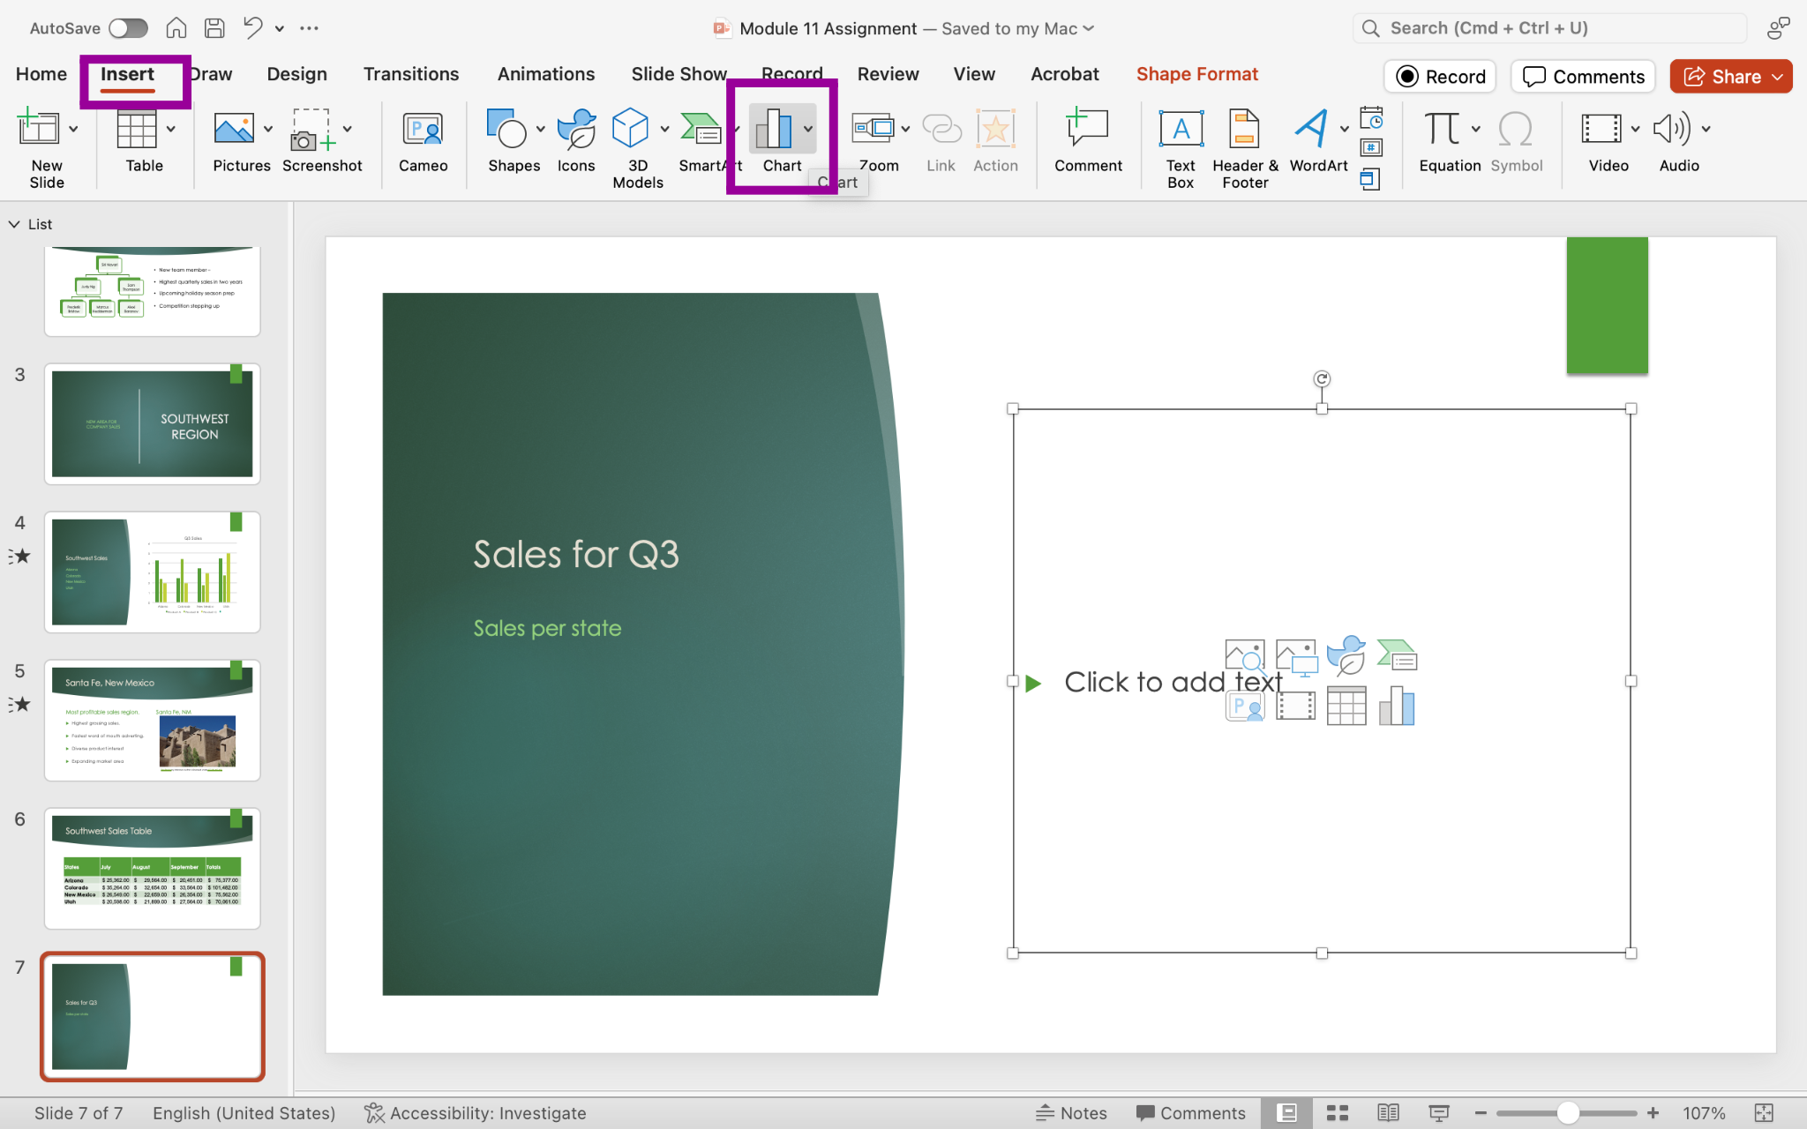This screenshot has height=1129, width=1807.
Task: Open the Shape Format tab
Action: (1196, 74)
